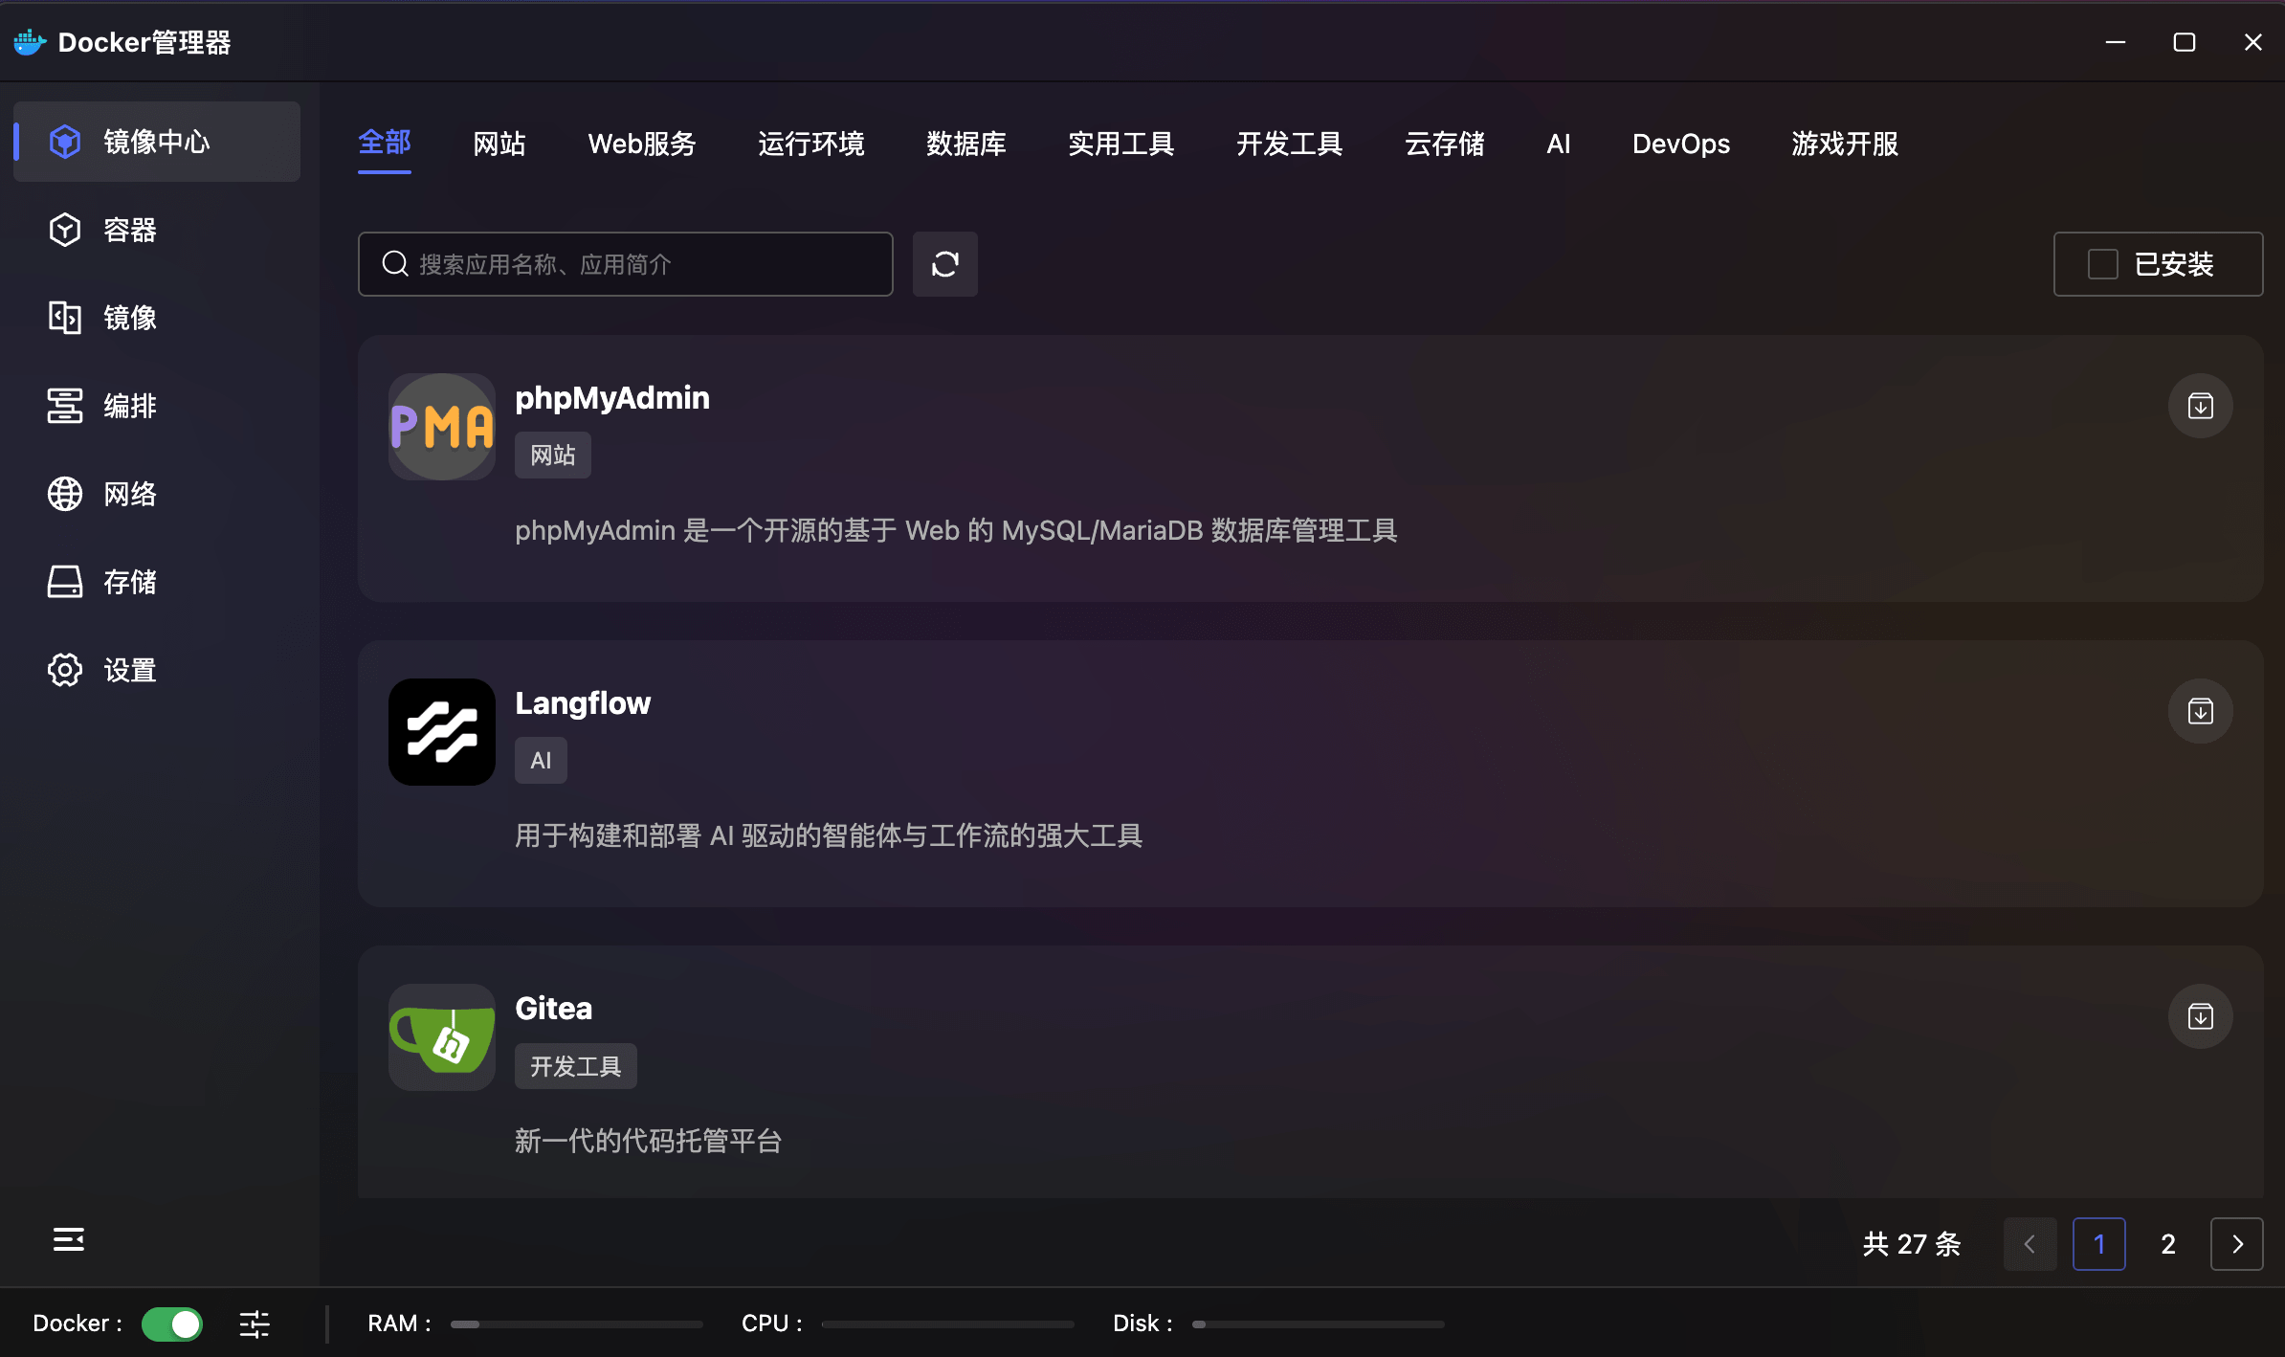Image resolution: width=2285 pixels, height=1357 pixels.
Task: Click the refresh icon beside search
Action: click(x=944, y=264)
